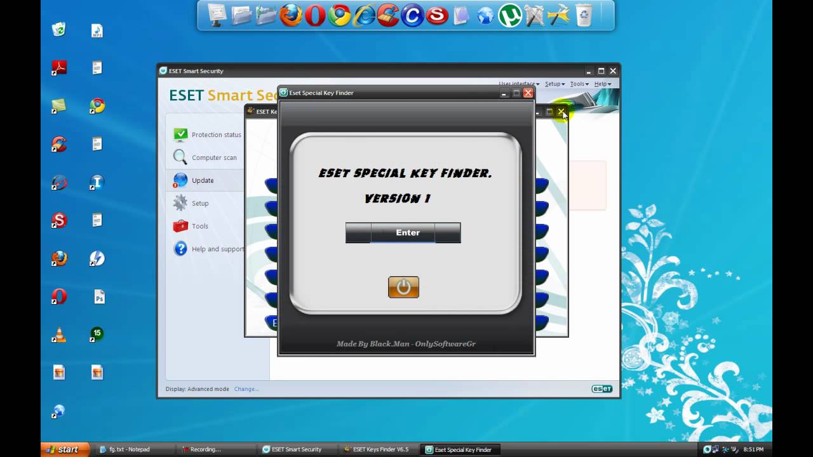813x457 pixels.
Task: Switch to ESET Keys Finder V6.5 taskbar item
Action: (379, 449)
